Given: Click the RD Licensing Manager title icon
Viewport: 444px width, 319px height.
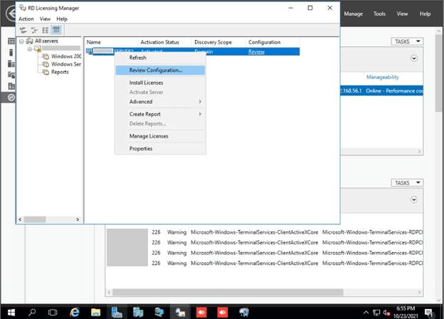Looking at the screenshot, I should 23,8.
